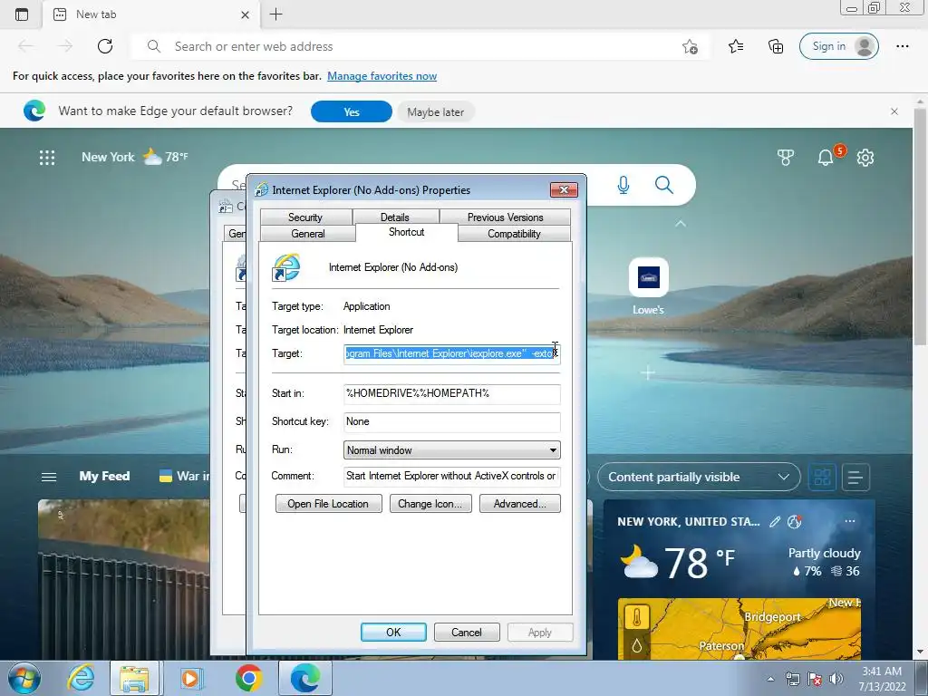Image resolution: width=928 pixels, height=696 pixels.
Task: Click the Sign in button
Action: [x=838, y=46]
